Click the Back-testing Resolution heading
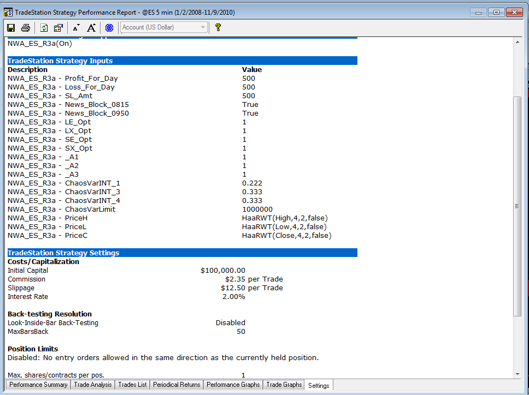 50,314
